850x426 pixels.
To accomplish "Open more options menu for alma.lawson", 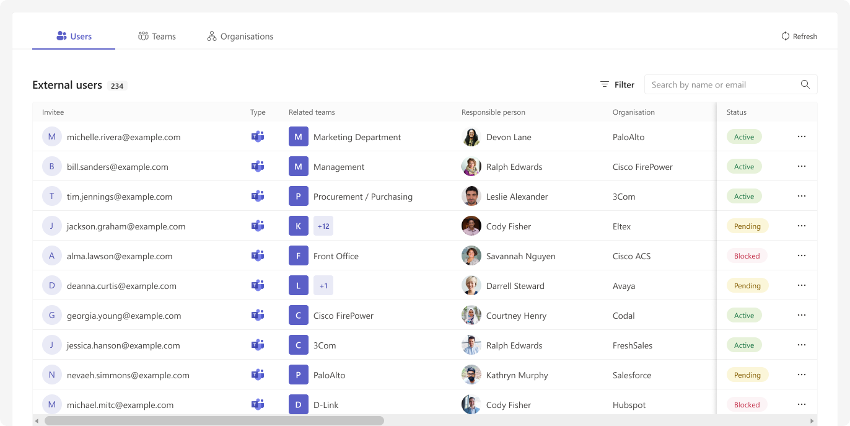I will pyautogui.click(x=801, y=256).
